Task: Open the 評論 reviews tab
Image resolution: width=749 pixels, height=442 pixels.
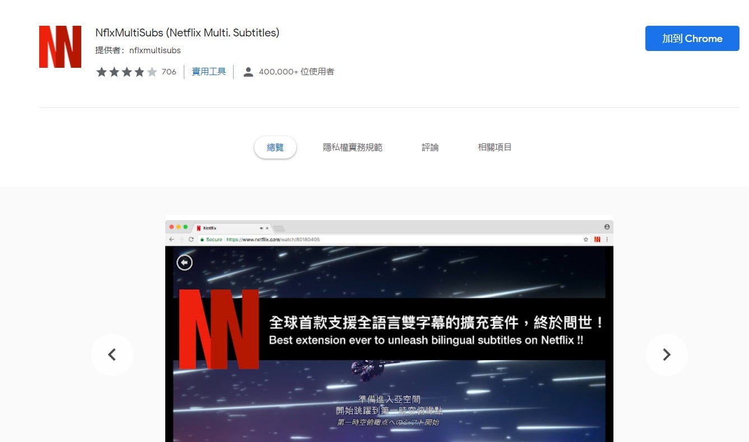Action: [430, 147]
